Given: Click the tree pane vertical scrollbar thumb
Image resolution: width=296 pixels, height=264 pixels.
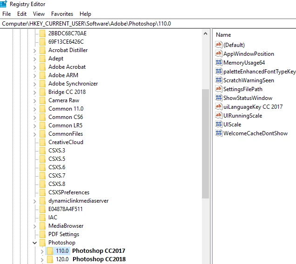Looking at the screenshot, I should coord(205,144).
